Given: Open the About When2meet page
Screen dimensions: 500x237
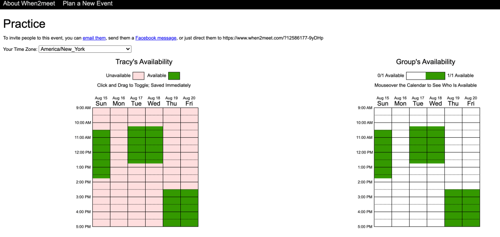Looking at the screenshot, I should 29,4.
